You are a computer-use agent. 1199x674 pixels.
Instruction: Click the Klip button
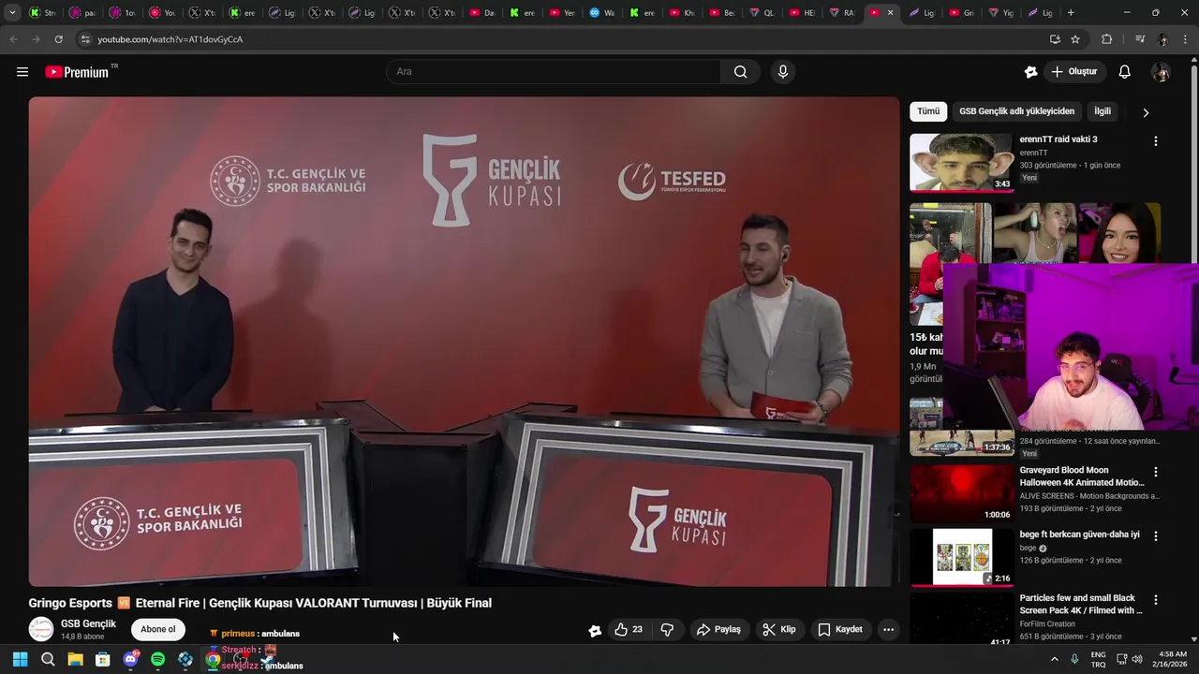click(779, 629)
